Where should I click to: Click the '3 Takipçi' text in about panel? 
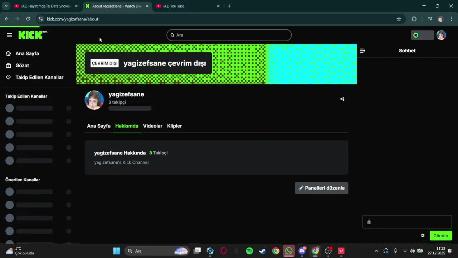tap(159, 153)
